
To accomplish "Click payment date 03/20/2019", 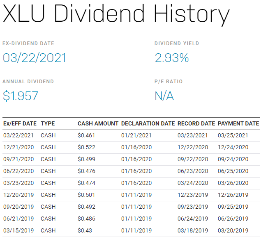I will pos(233,230).
